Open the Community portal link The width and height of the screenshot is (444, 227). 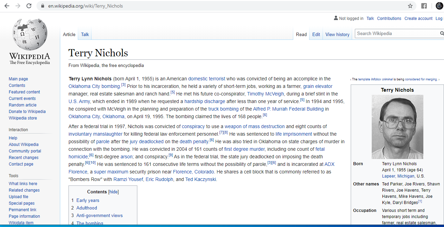click(25, 151)
